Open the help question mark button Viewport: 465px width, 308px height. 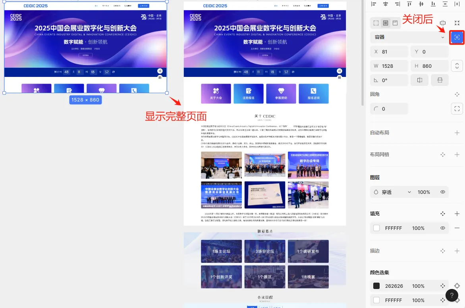[x=451, y=295]
